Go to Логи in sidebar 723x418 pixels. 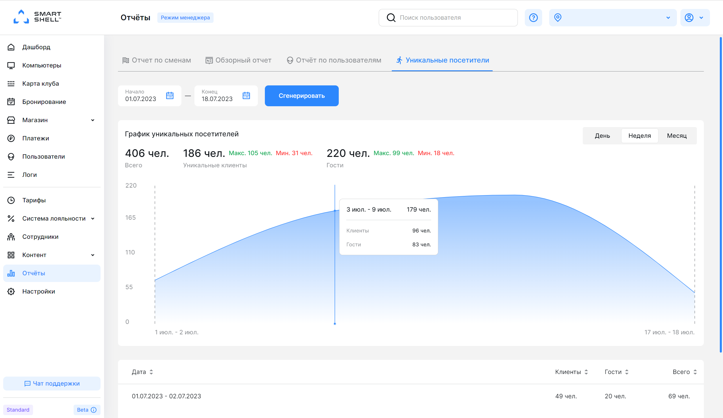30,175
